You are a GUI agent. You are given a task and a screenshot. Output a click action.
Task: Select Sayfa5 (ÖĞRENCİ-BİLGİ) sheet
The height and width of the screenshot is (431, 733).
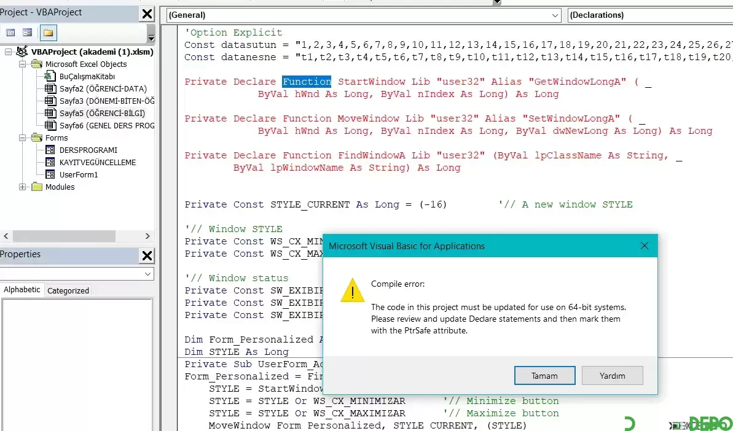[x=102, y=113]
